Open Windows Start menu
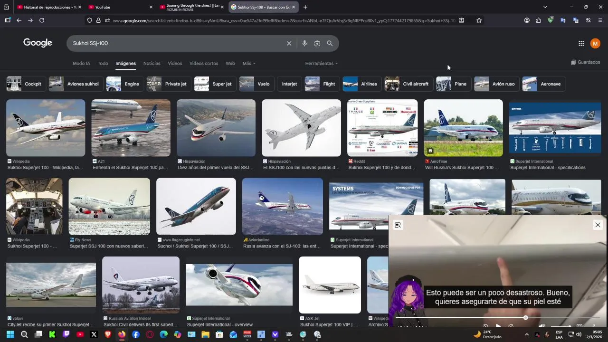 (x=10, y=334)
